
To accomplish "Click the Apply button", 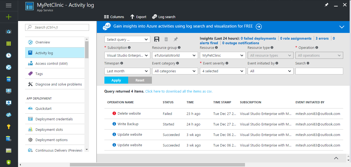I will click(x=116, y=80).
